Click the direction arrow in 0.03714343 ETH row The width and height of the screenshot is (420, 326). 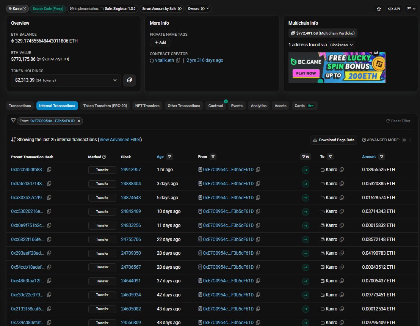tap(306, 211)
